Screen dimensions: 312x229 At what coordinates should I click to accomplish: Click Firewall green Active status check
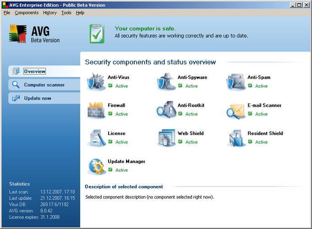110,114
